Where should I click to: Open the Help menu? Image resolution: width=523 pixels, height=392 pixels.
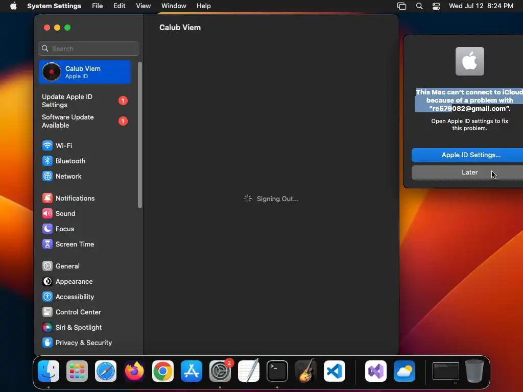point(203,6)
